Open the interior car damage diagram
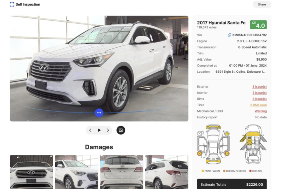The image size is (283, 189). [253, 144]
